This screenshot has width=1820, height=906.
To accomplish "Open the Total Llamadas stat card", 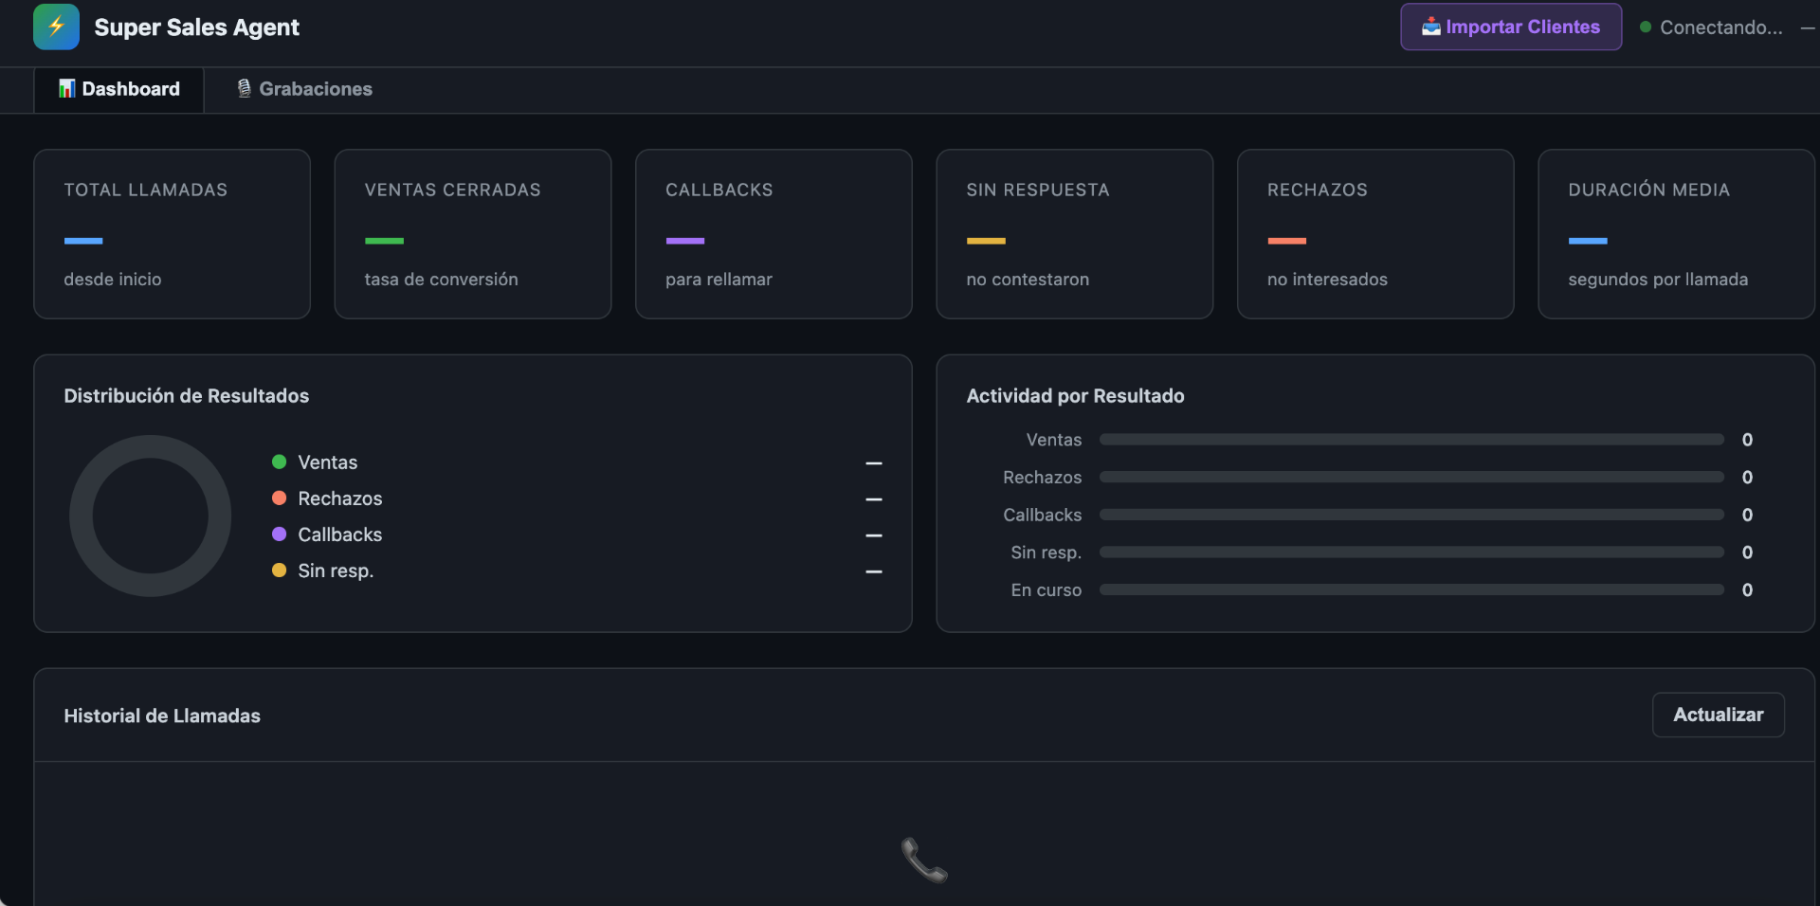I will pos(172,234).
